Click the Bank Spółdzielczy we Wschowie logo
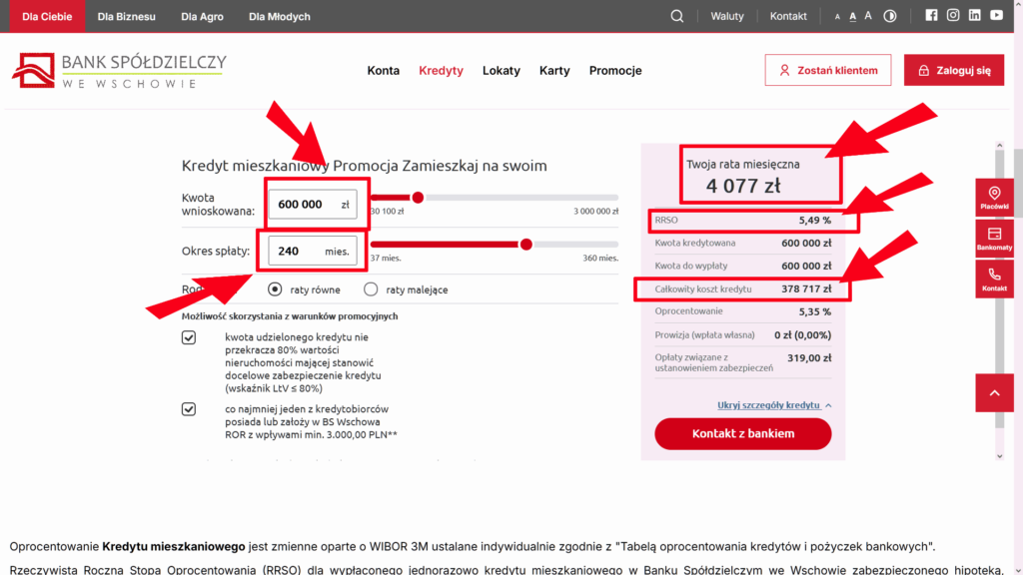The width and height of the screenshot is (1023, 575). [x=120, y=71]
